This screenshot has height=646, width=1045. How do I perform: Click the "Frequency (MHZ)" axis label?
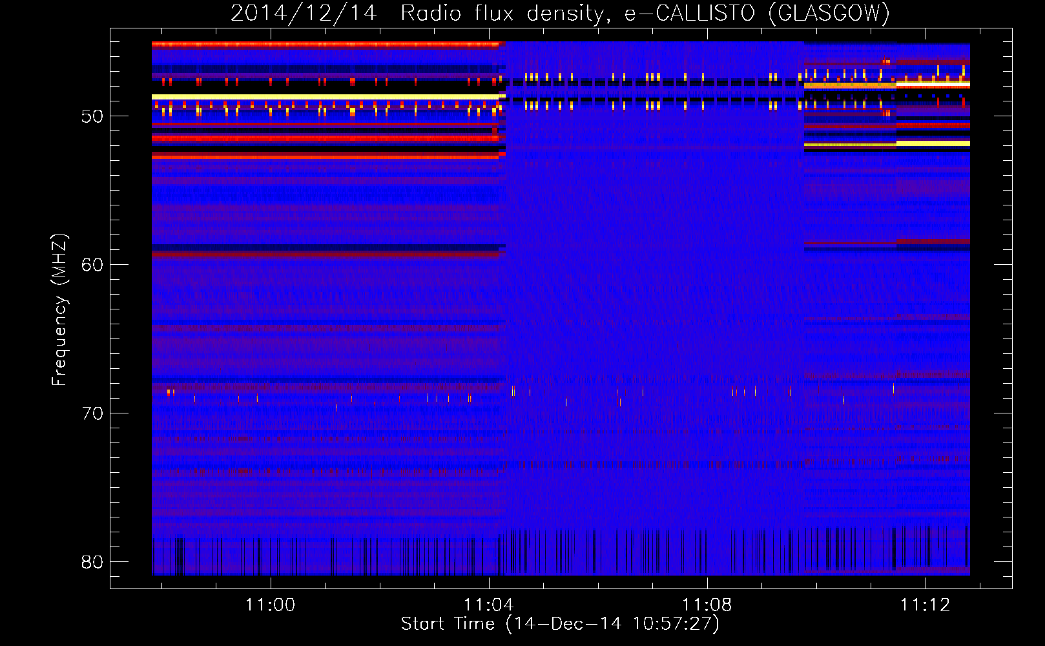[59, 310]
